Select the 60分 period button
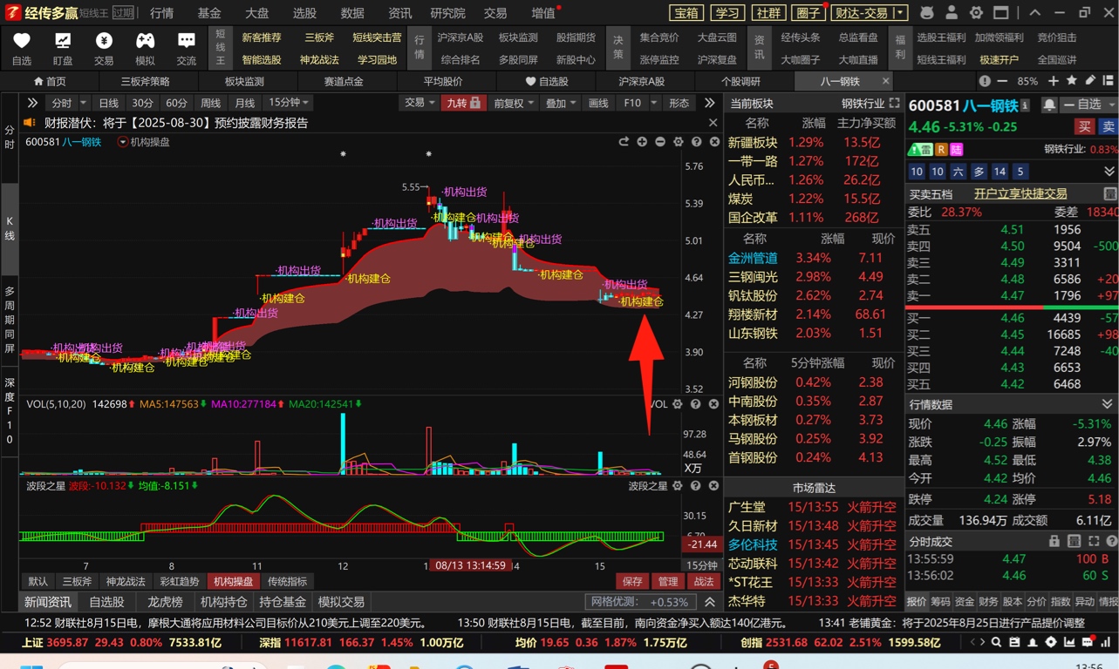 click(176, 103)
